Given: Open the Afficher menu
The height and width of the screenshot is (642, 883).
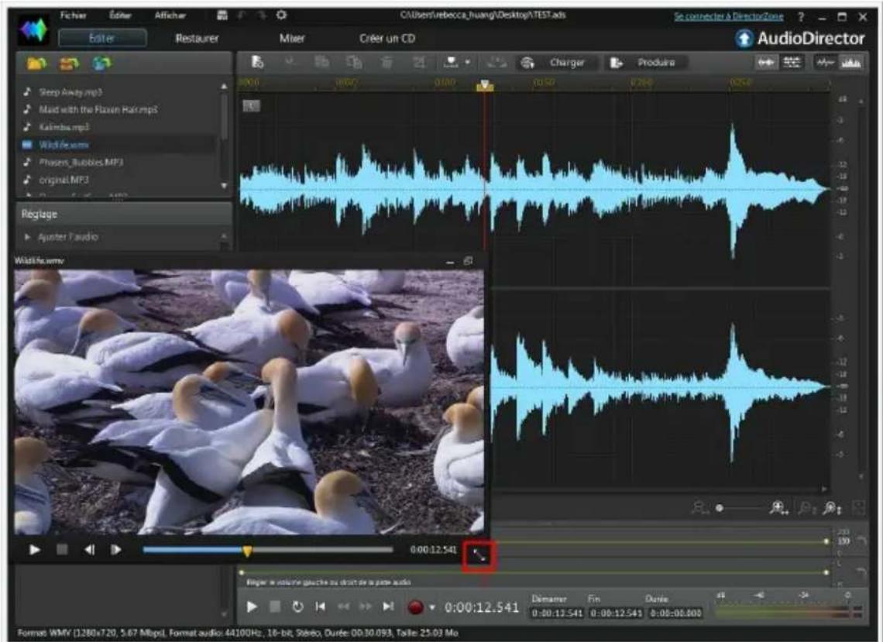Looking at the screenshot, I should 170,15.
